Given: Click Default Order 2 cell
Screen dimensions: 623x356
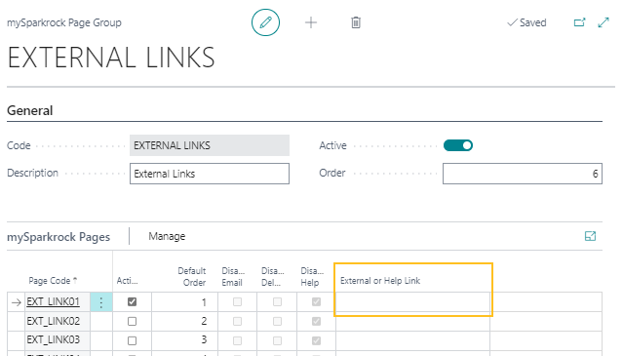Looking at the screenshot, I should (184, 321).
